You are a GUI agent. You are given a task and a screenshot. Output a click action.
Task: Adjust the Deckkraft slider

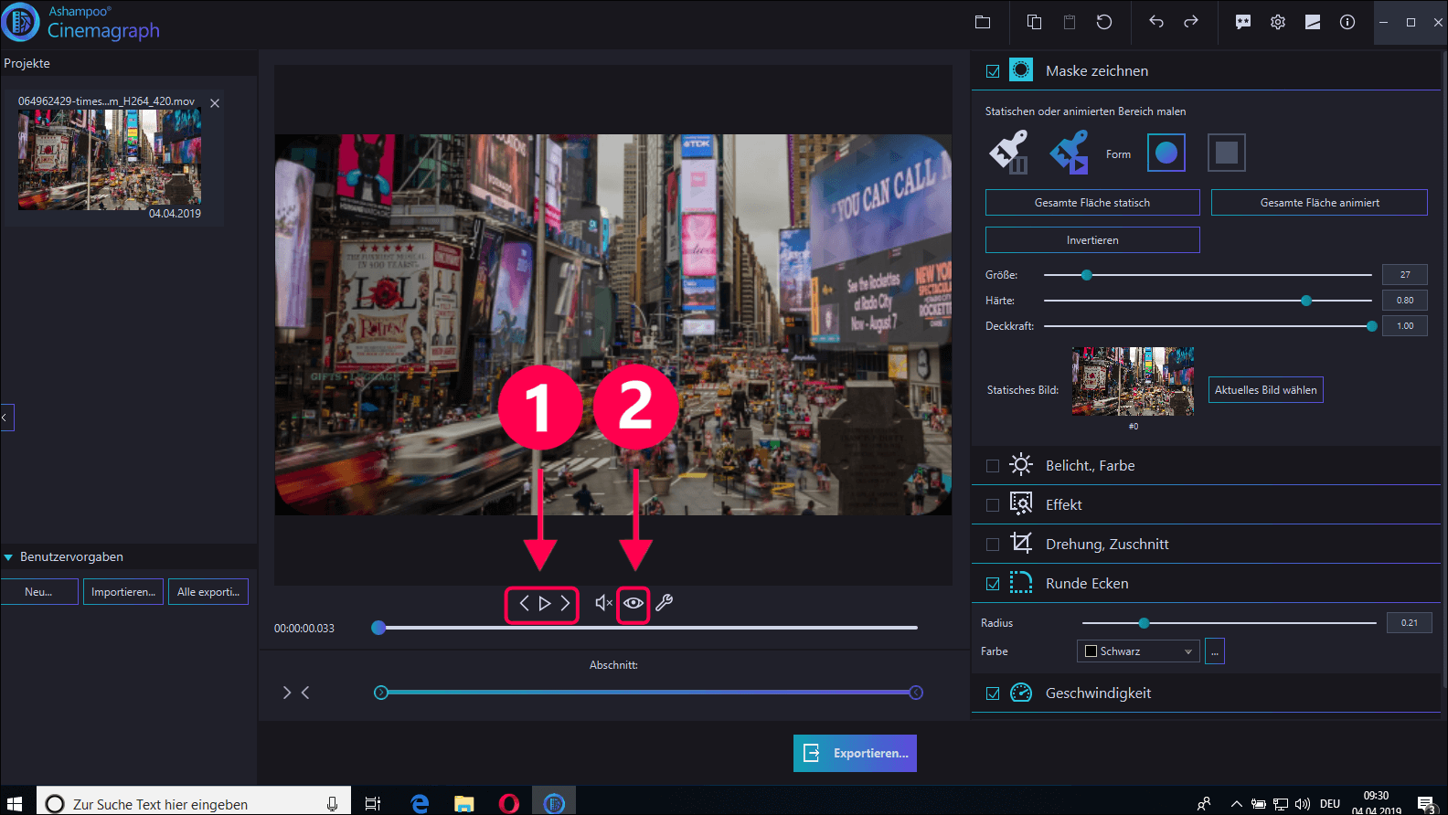[1371, 326]
